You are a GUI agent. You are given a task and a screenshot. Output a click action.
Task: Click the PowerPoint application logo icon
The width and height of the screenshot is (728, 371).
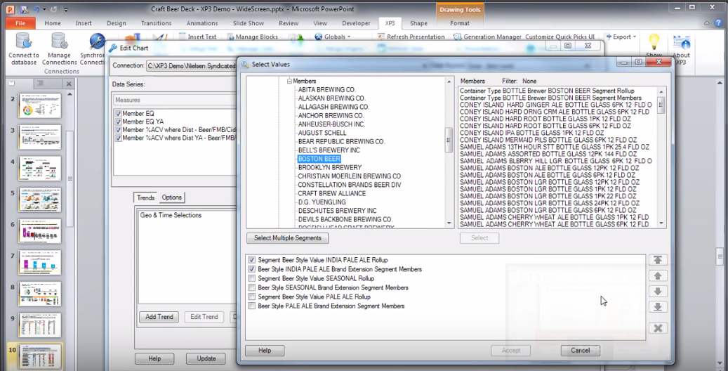pyautogui.click(x=11, y=9)
